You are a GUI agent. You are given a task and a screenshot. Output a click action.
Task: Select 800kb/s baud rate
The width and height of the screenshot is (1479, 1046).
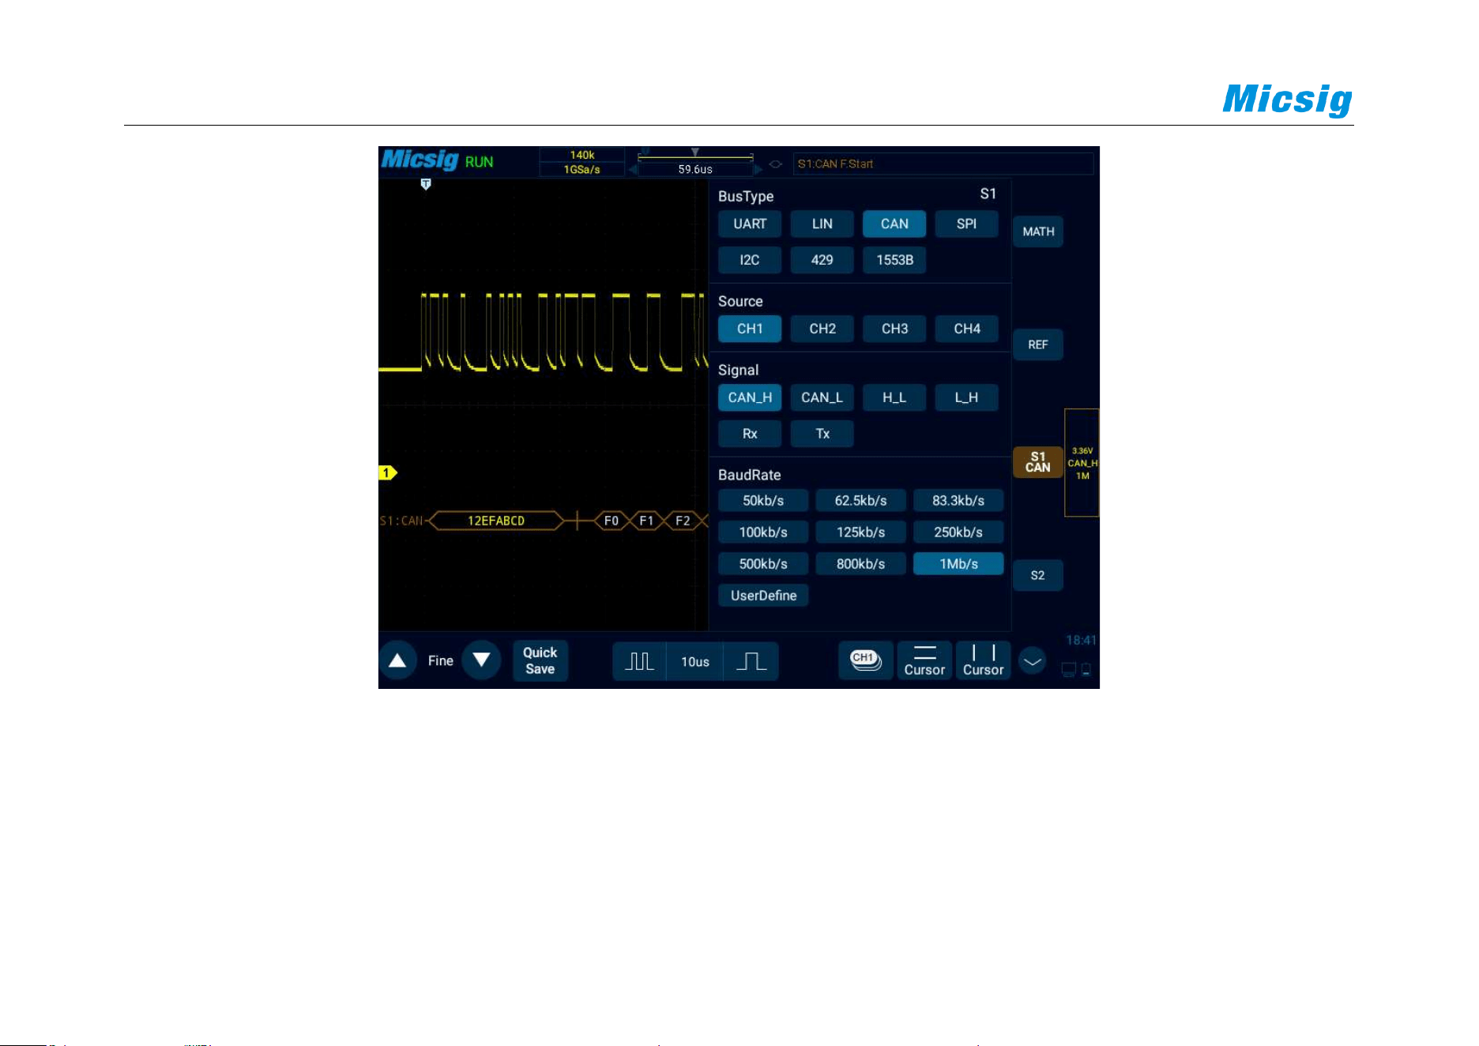(x=861, y=564)
